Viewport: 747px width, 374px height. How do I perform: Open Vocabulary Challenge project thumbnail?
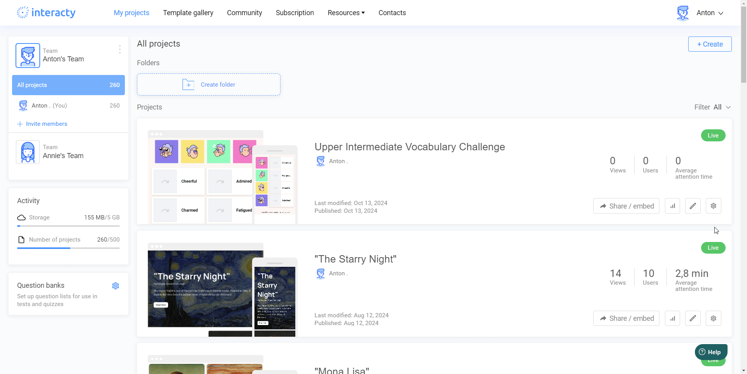223,177
